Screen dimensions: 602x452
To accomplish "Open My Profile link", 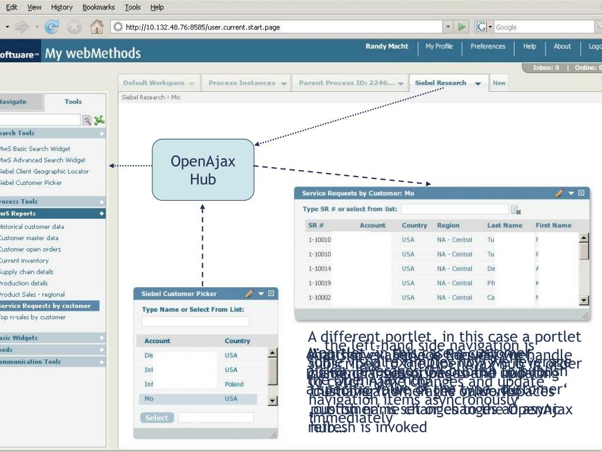I will (x=439, y=46).
